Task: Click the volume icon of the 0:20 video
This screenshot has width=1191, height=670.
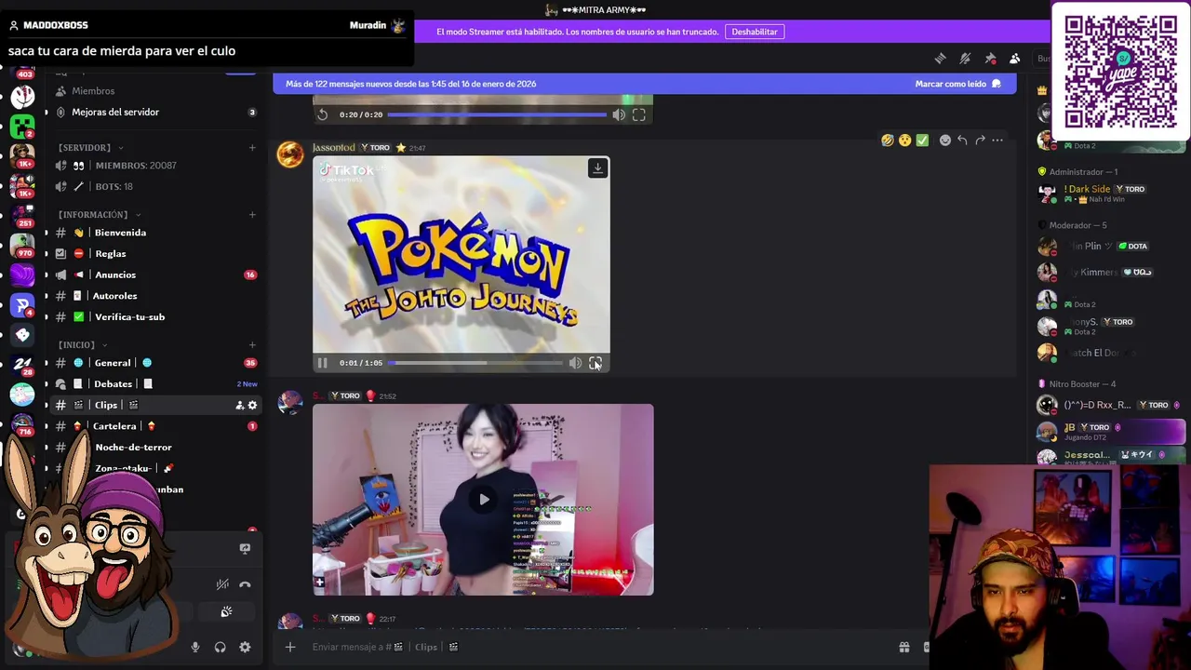Action: coord(619,114)
